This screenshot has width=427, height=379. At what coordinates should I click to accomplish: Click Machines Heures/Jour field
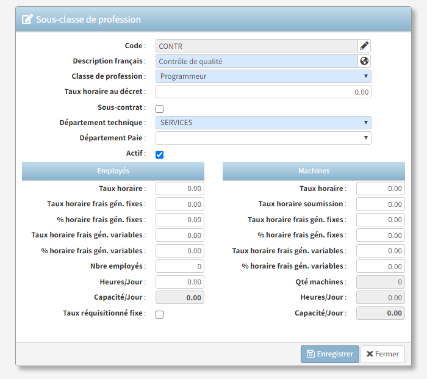click(381, 297)
